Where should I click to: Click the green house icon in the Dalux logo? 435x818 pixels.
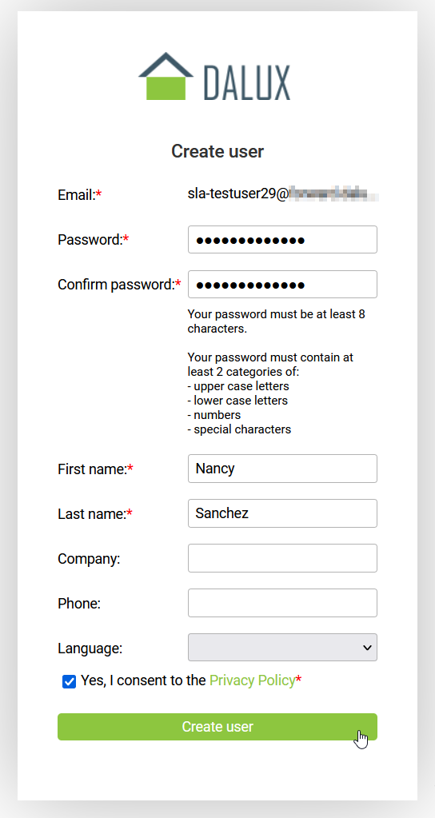(x=166, y=76)
